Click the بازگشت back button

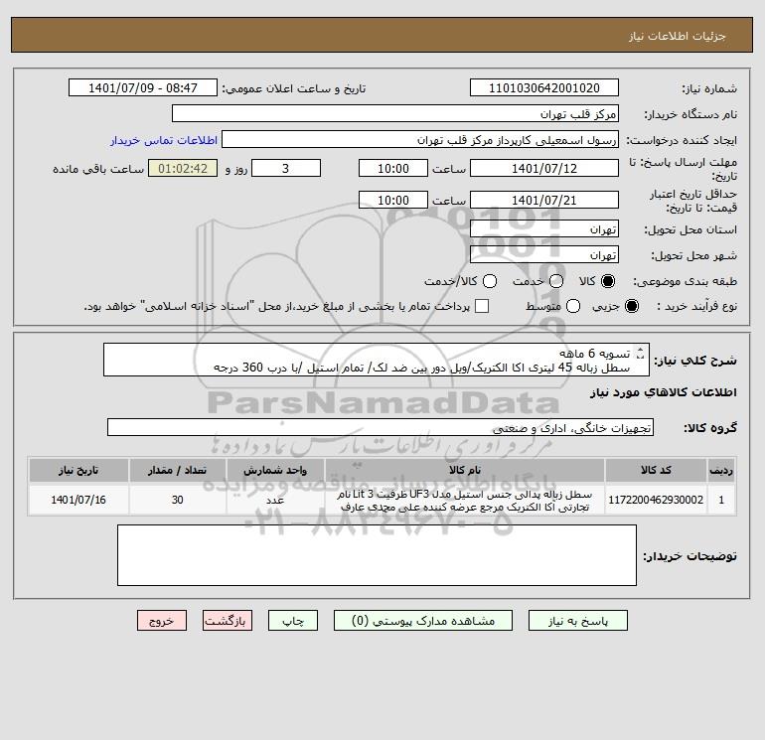coord(228,621)
